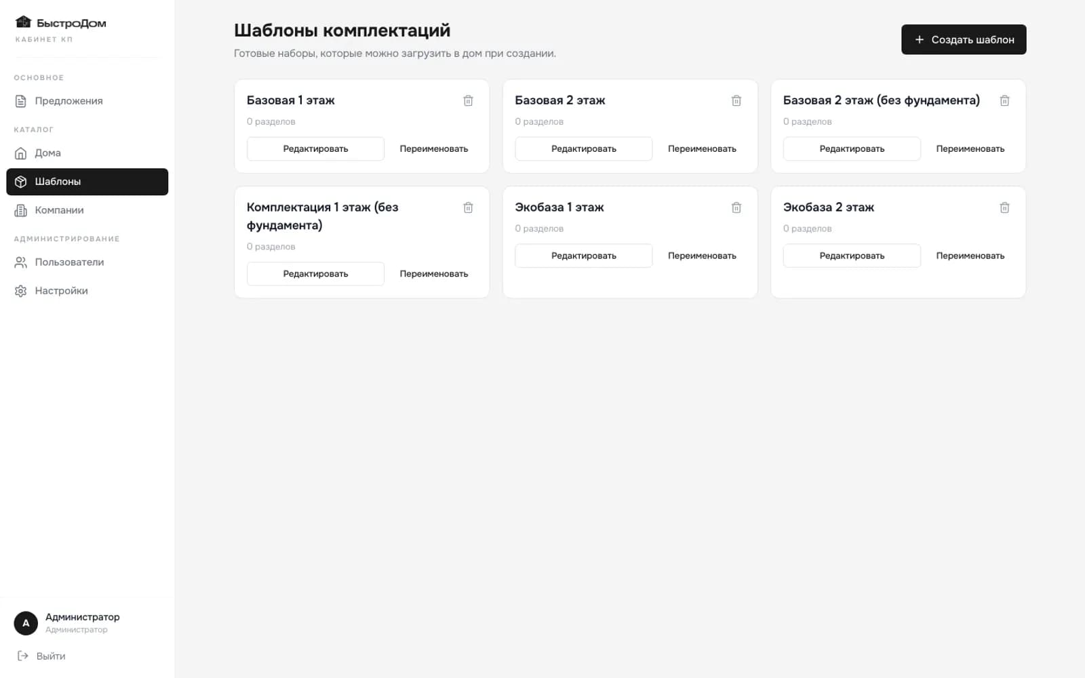
Task: Edit Базовая 2 этаж (без фундамента) template
Action: (852, 148)
